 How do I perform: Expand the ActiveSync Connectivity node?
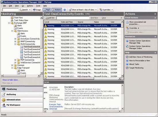[15, 39]
